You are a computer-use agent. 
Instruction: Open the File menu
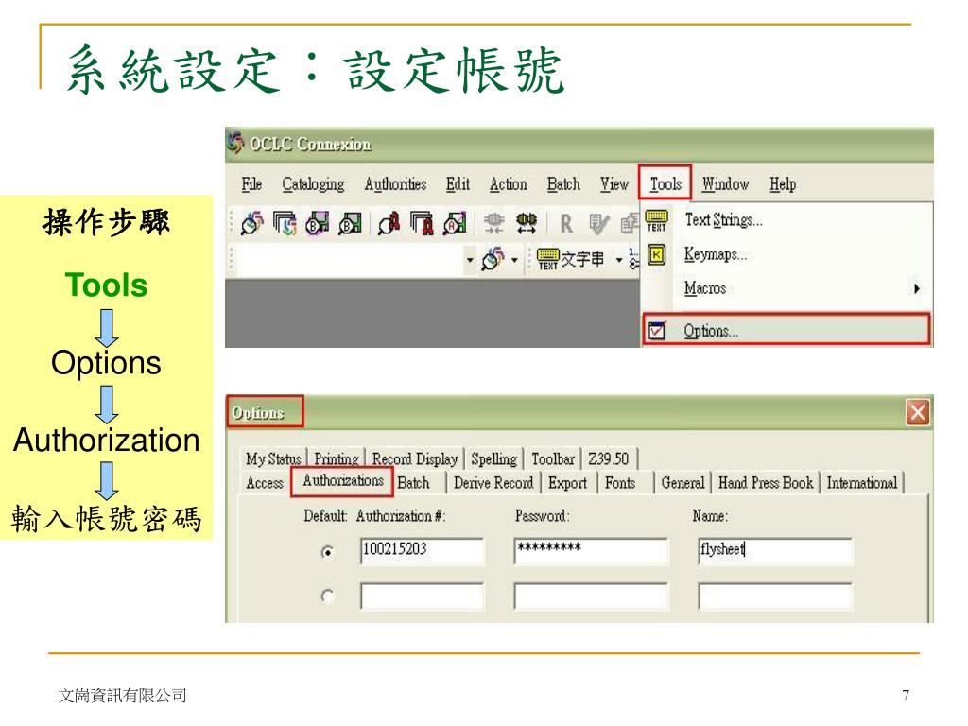[251, 184]
